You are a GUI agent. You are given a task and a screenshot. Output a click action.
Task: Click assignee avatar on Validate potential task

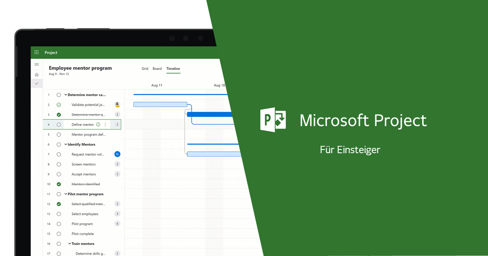[x=118, y=105]
